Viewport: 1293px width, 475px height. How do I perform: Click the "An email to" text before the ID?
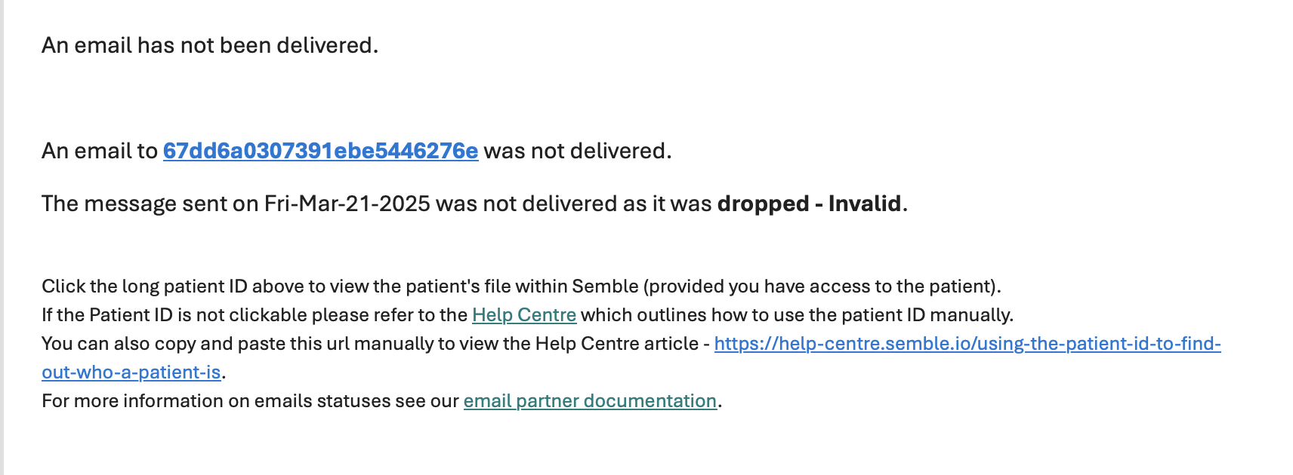point(99,152)
